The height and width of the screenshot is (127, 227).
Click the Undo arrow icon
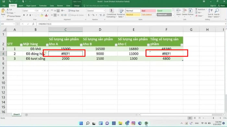[10, 1]
